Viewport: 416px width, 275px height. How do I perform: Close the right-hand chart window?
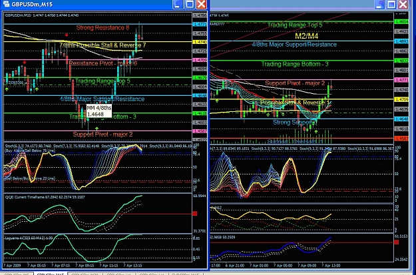pos(403,4)
